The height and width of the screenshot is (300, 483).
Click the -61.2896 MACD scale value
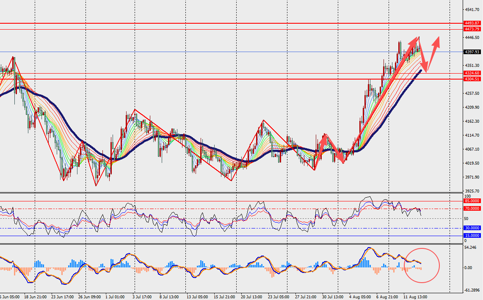(472, 290)
